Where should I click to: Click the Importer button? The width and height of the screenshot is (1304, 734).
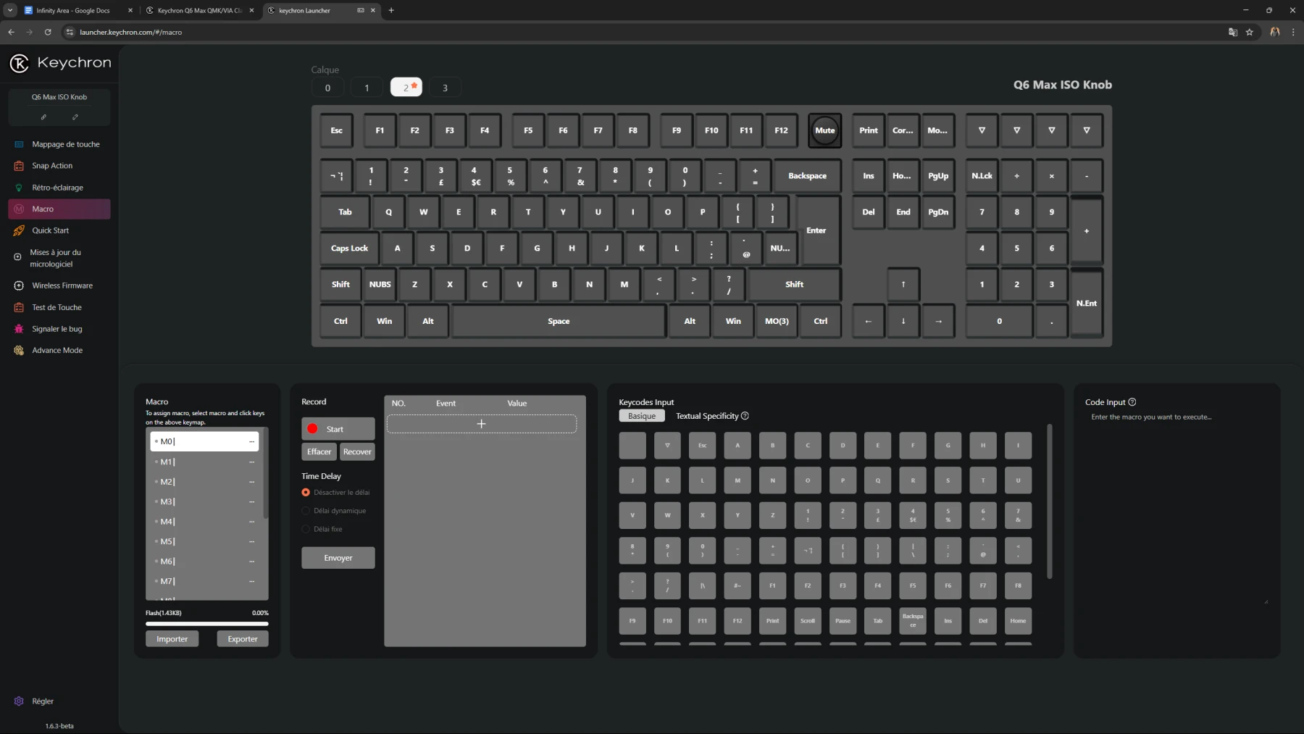[x=172, y=639]
